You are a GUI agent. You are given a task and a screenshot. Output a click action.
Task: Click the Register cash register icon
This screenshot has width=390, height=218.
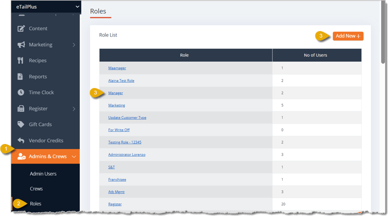point(21,109)
